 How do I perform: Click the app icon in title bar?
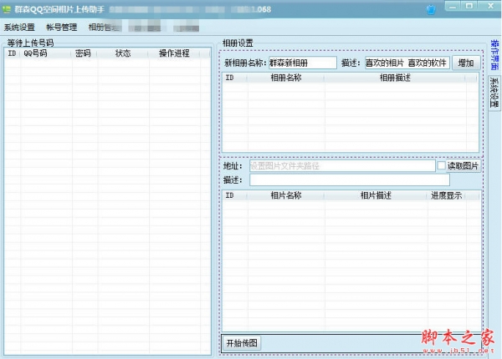click(7, 9)
